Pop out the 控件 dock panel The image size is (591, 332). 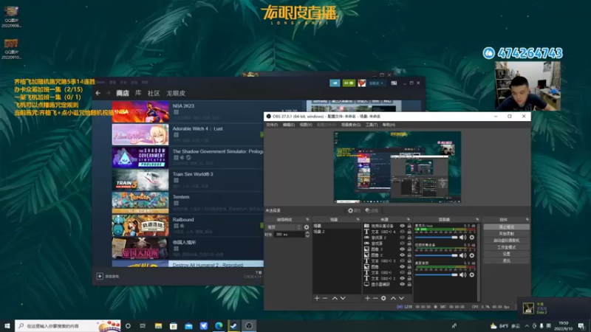[x=527, y=219]
